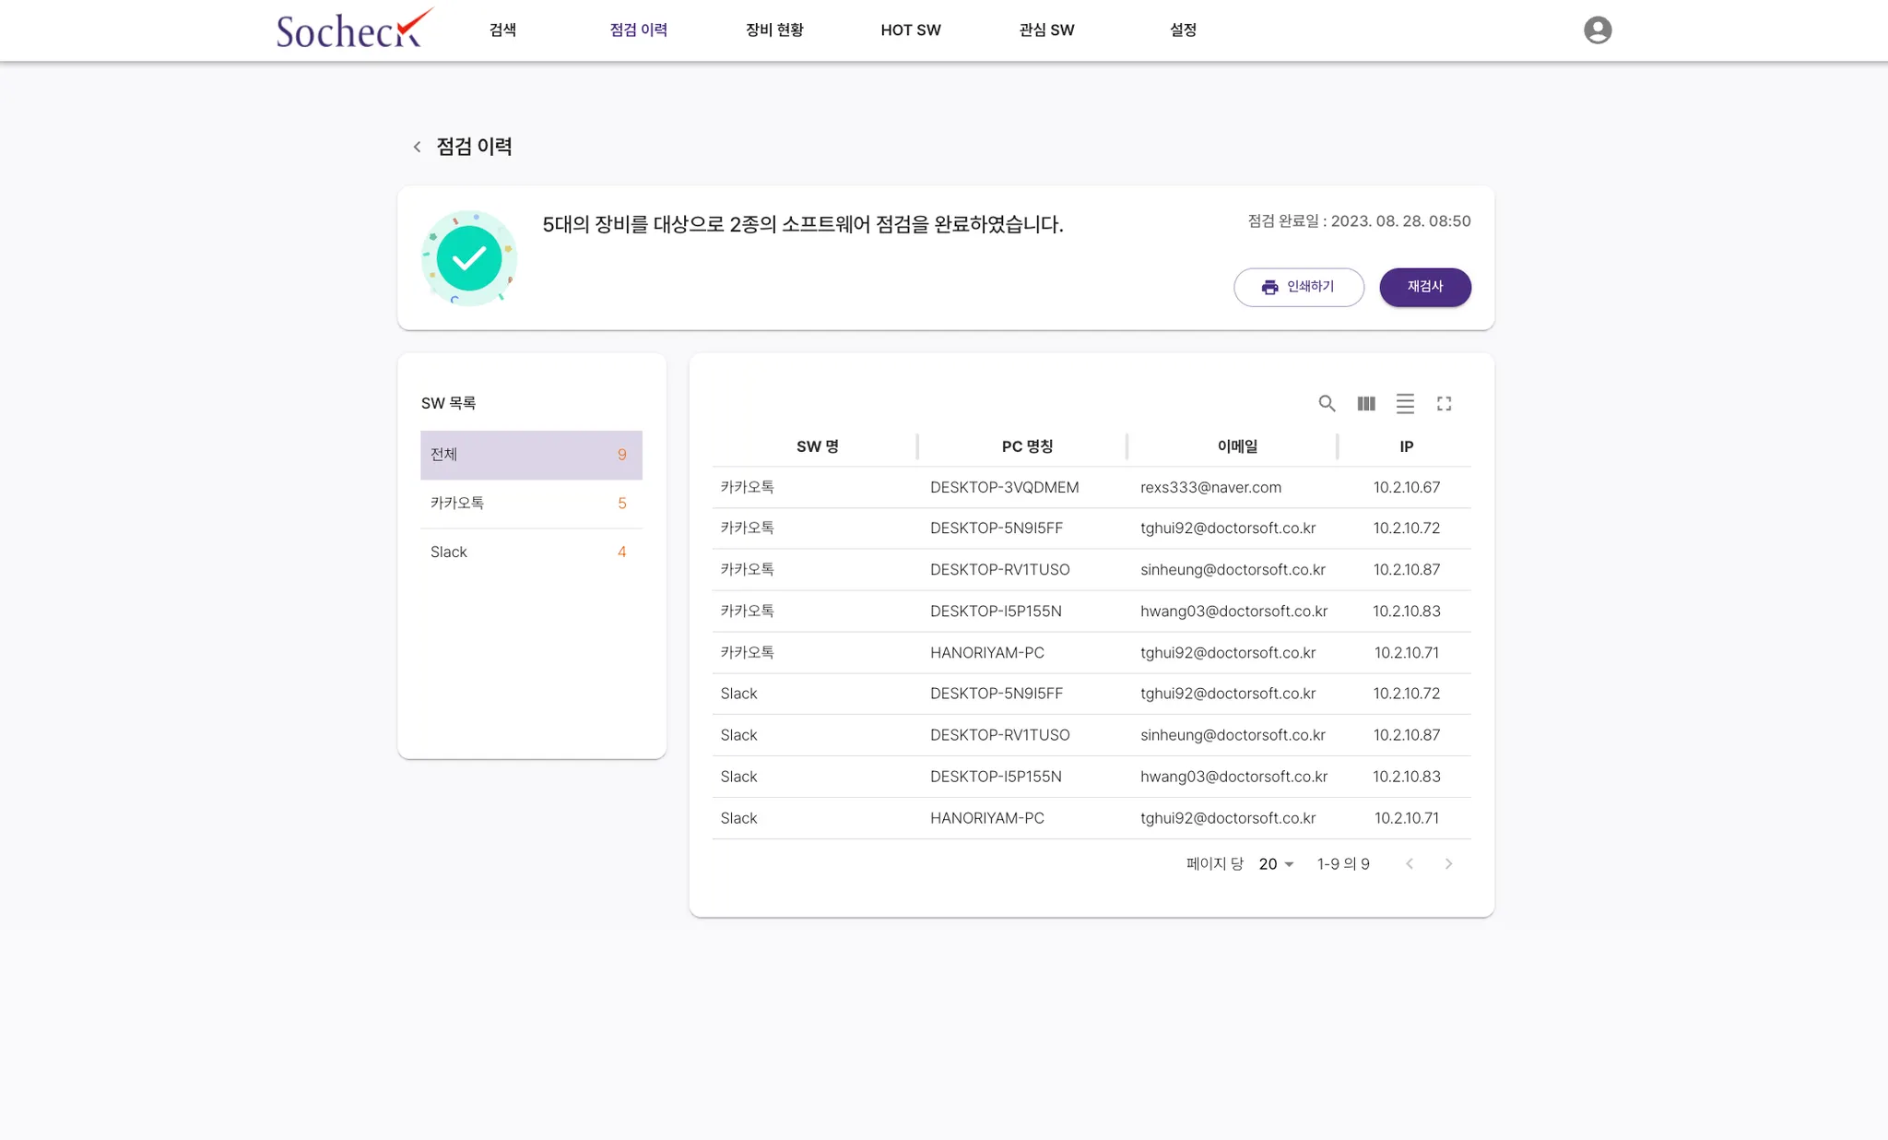
Task: Open the user account avatar
Action: 1598,30
